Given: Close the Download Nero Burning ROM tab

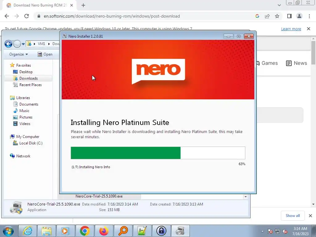Looking at the screenshot, I should click(72, 5).
